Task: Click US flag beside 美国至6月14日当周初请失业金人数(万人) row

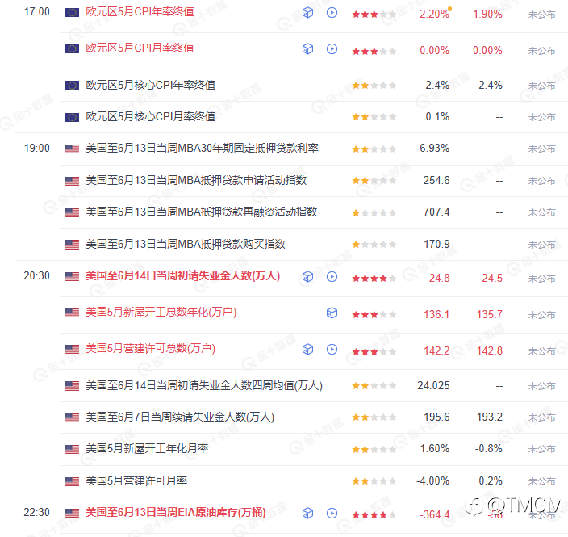Action: 72,277
